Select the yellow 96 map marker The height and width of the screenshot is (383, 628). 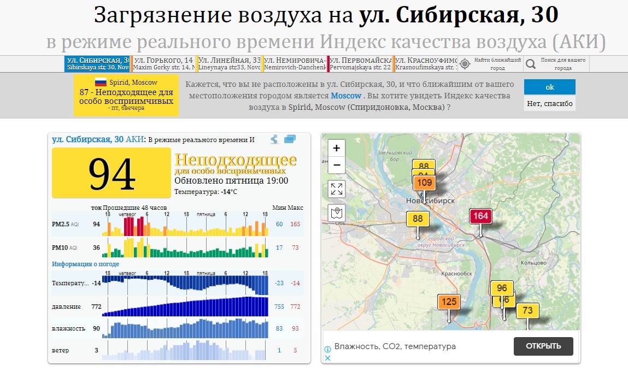[502, 288]
